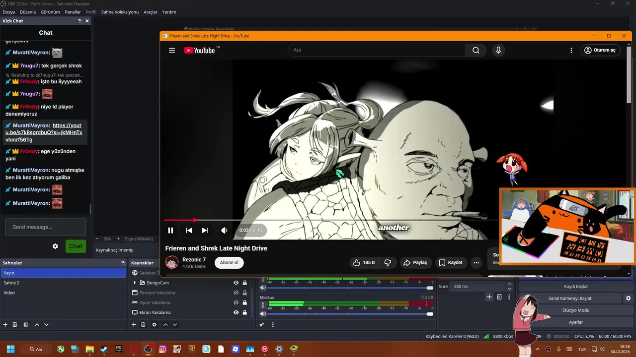
Task: Enable Stüdyo Modu
Action: (576, 310)
